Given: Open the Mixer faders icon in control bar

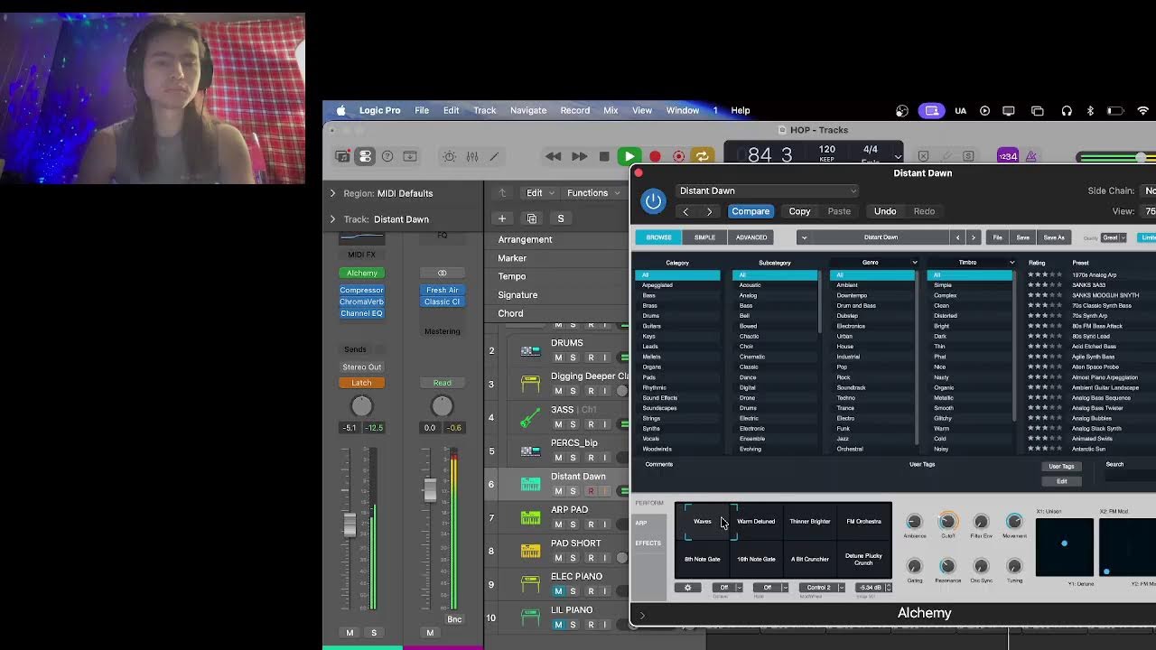Looking at the screenshot, I should click(x=471, y=156).
